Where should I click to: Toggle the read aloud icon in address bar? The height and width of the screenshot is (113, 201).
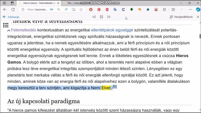(66, 9)
